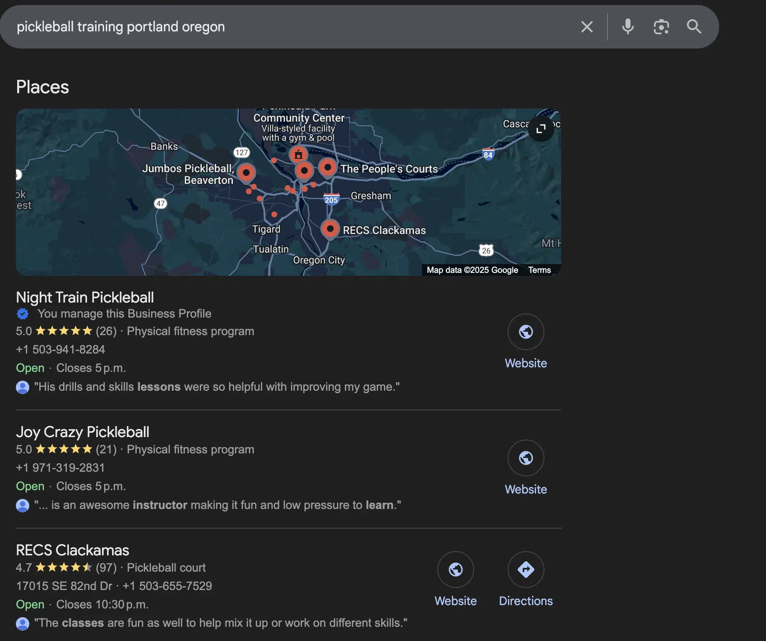Click RECS address 17015 SE 82nd Dr

click(64, 586)
